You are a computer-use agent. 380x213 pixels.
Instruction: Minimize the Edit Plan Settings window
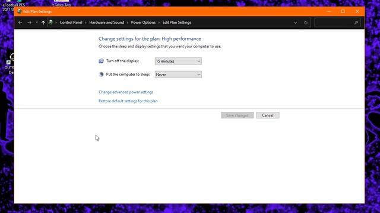coord(329,11)
